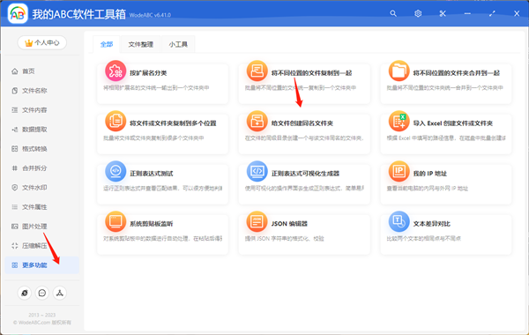Switch to the 小工具 tab

[178, 44]
